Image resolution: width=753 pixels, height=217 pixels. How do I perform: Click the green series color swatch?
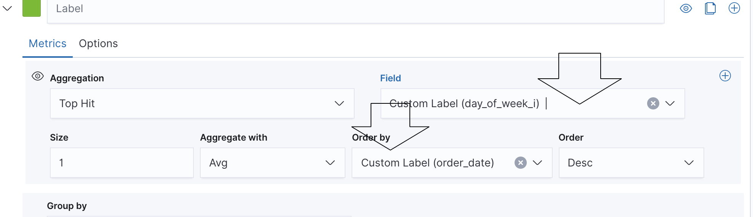click(32, 8)
